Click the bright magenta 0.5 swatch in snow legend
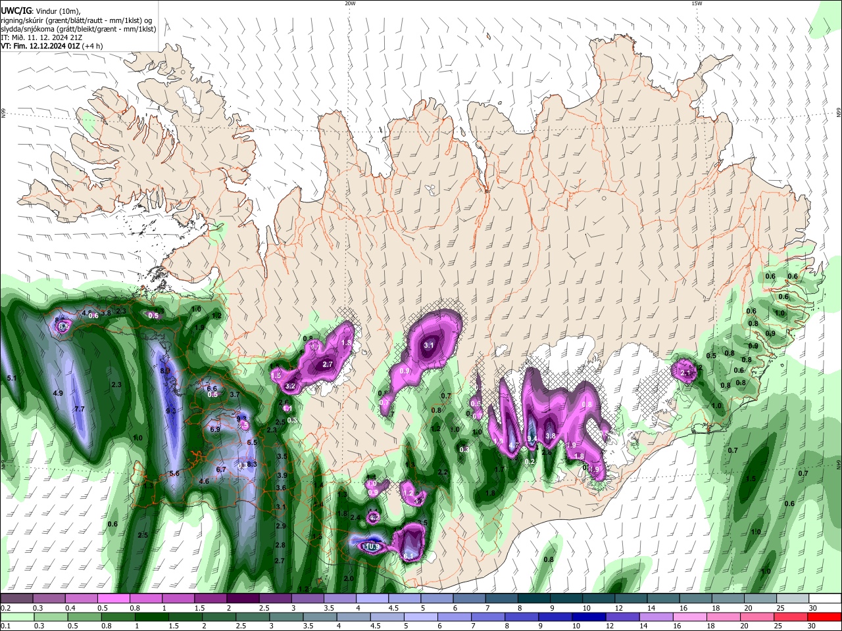 pos(113,599)
